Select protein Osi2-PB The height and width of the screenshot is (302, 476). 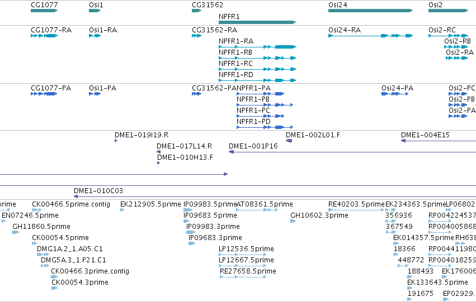(458, 105)
